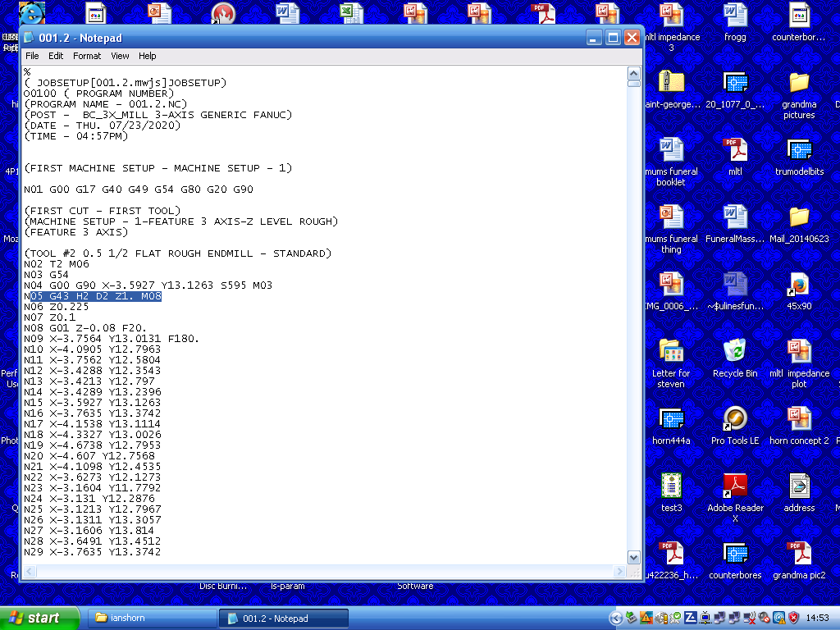This screenshot has height=630, width=840.
Task: Expand hidden system tray icons arrow
Action: [616, 618]
